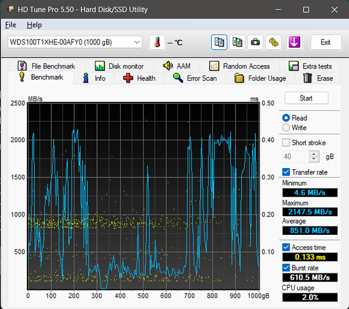Image resolution: width=349 pixels, height=309 pixels.
Task: Expand the drive selection dropdown
Action: [x=137, y=42]
